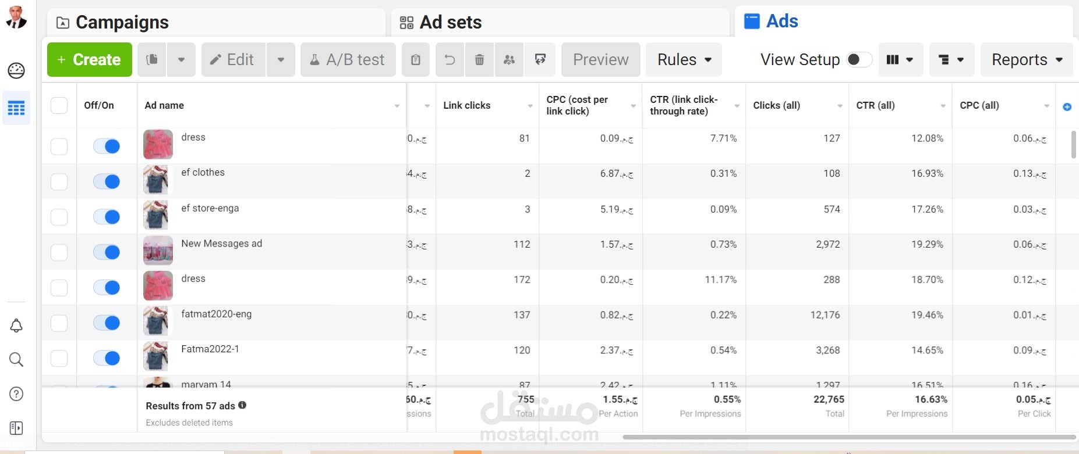Click the green Create button
The width and height of the screenshot is (1079, 454).
point(90,59)
